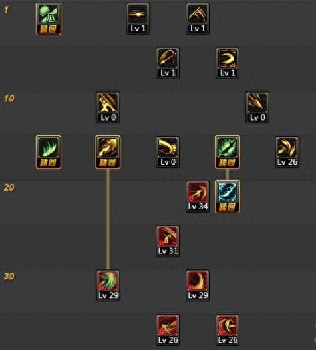
Task: Select the whip skill Lv 1 in the top row
Action: (x=198, y=19)
